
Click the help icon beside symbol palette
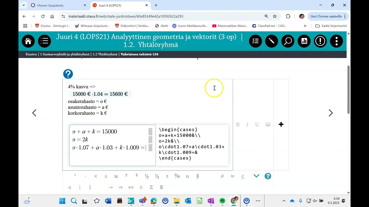[x=268, y=176]
